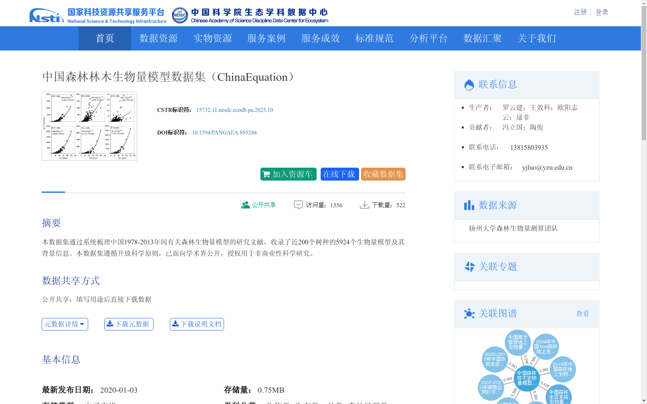Click the 2004年中国1km森林地上生 graph node
Screen dimensions: 647x404
(546, 347)
